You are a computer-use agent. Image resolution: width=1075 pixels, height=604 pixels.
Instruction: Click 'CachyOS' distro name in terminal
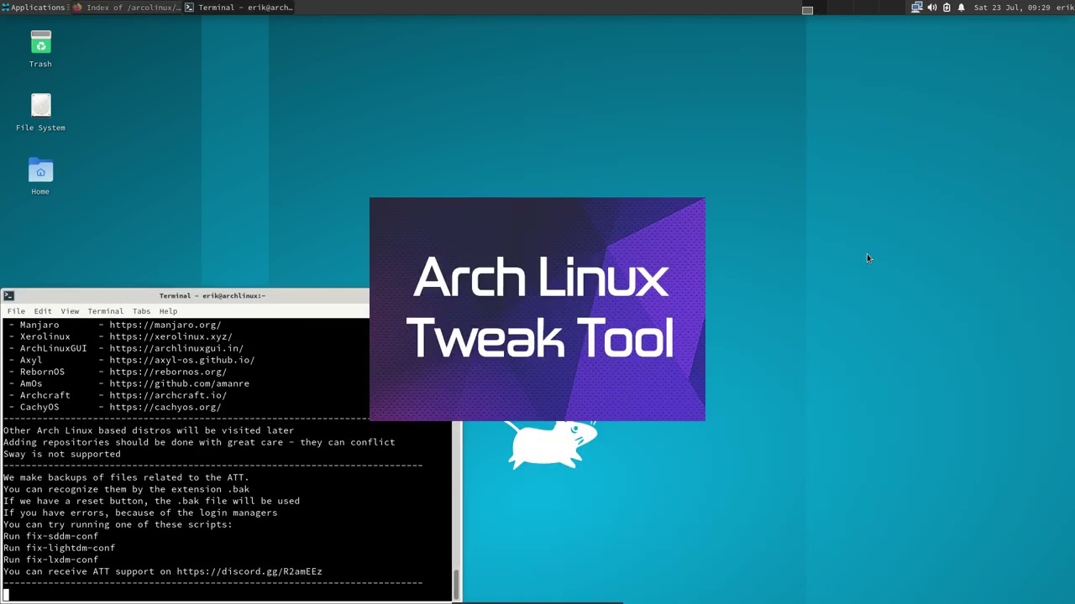tap(39, 407)
